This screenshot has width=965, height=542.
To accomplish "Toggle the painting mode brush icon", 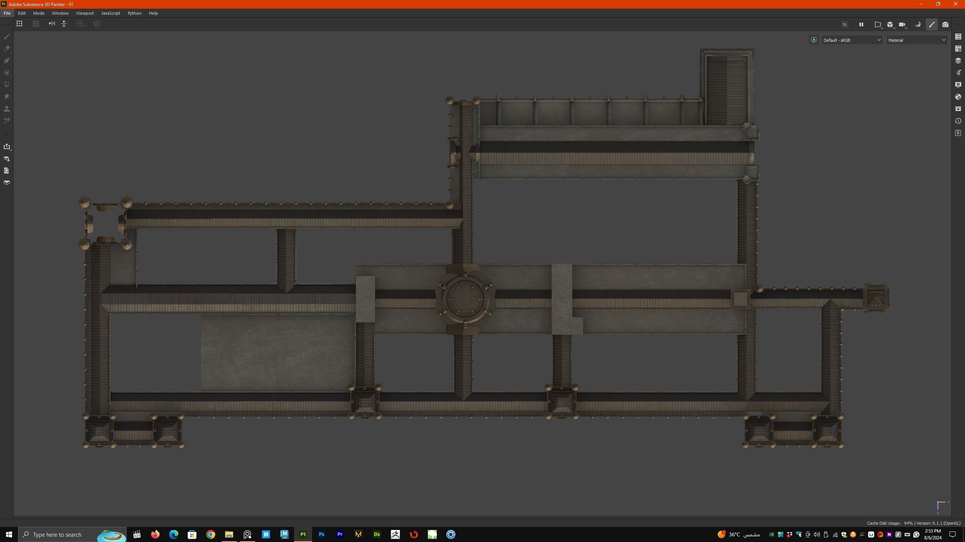I will [x=931, y=24].
